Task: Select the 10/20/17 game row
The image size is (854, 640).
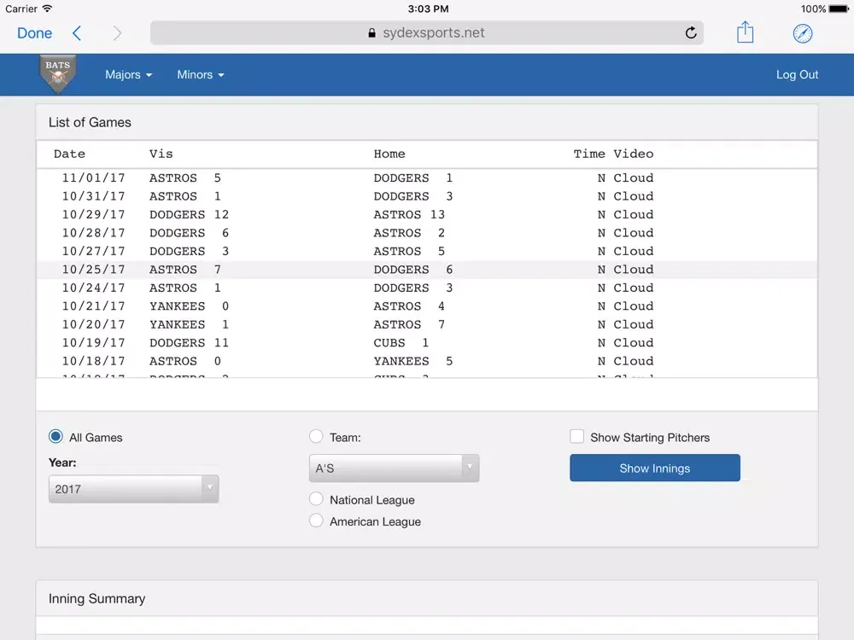Action: pos(427,324)
